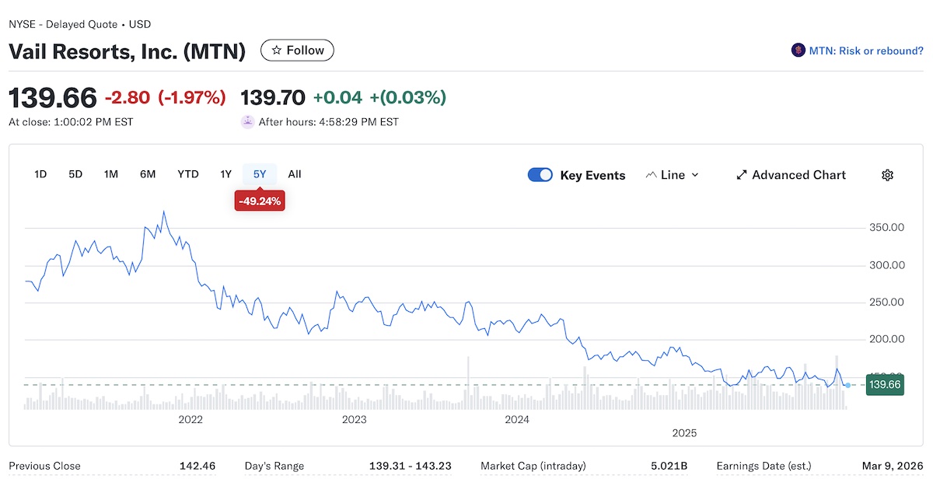Switch to the 6M time range
933x479 pixels.
tap(148, 174)
